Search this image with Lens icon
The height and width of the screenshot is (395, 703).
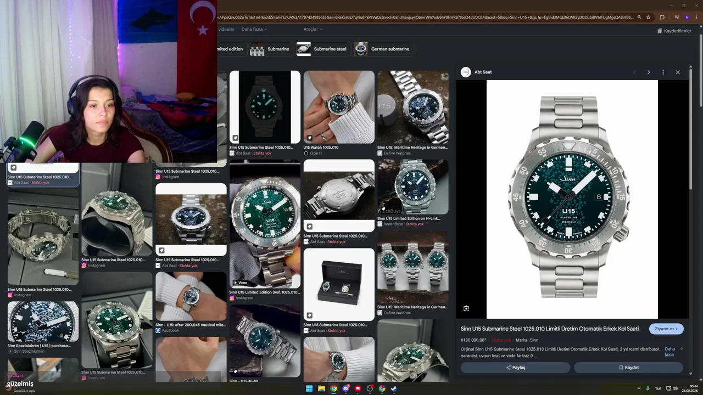(466, 309)
